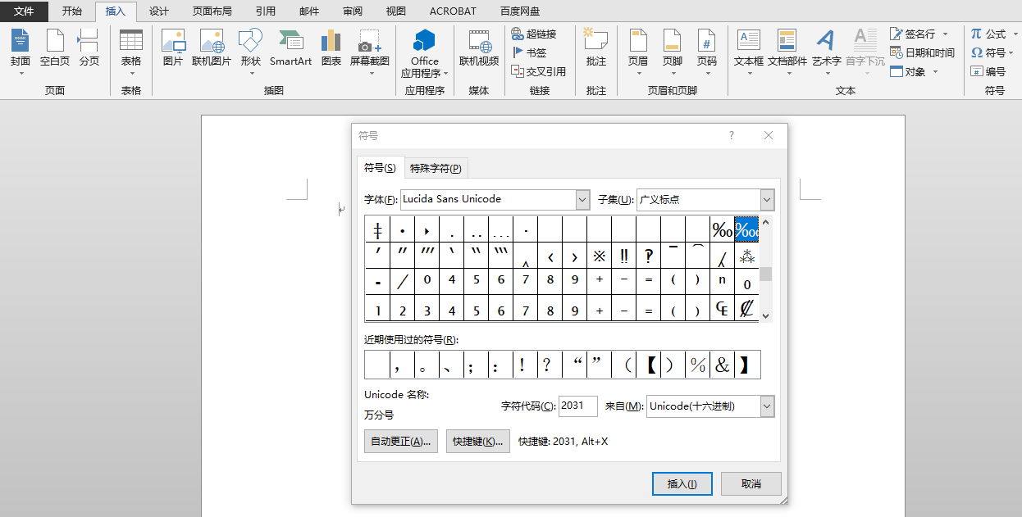Open the 页眉 header menu
Image resolution: width=1022 pixels, height=517 pixels.
click(x=638, y=53)
